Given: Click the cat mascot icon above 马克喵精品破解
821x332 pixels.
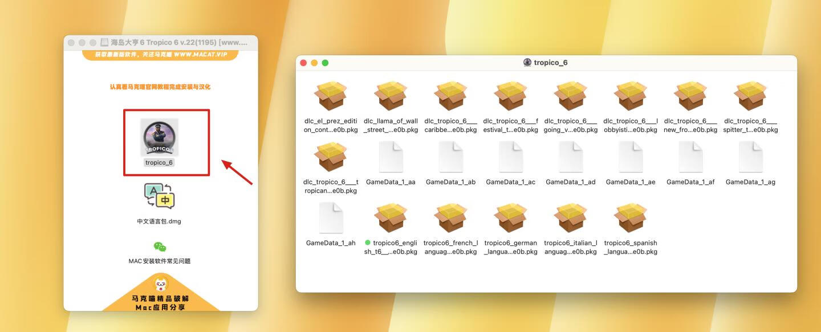Looking at the screenshot, I should [160, 283].
